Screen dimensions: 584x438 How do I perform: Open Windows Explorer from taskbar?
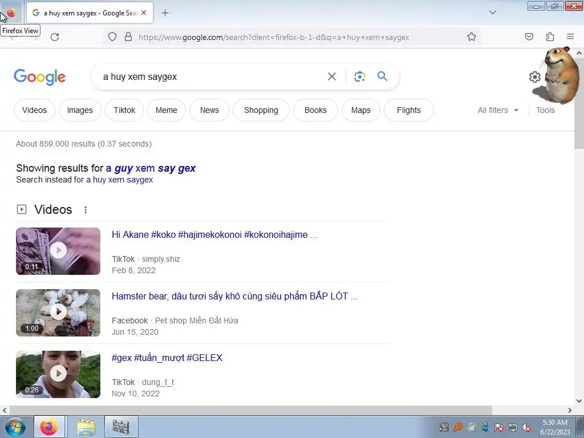[86, 427]
